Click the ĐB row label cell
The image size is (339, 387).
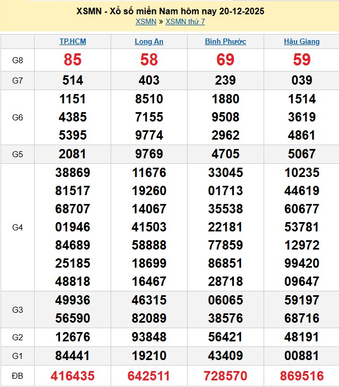click(x=18, y=376)
